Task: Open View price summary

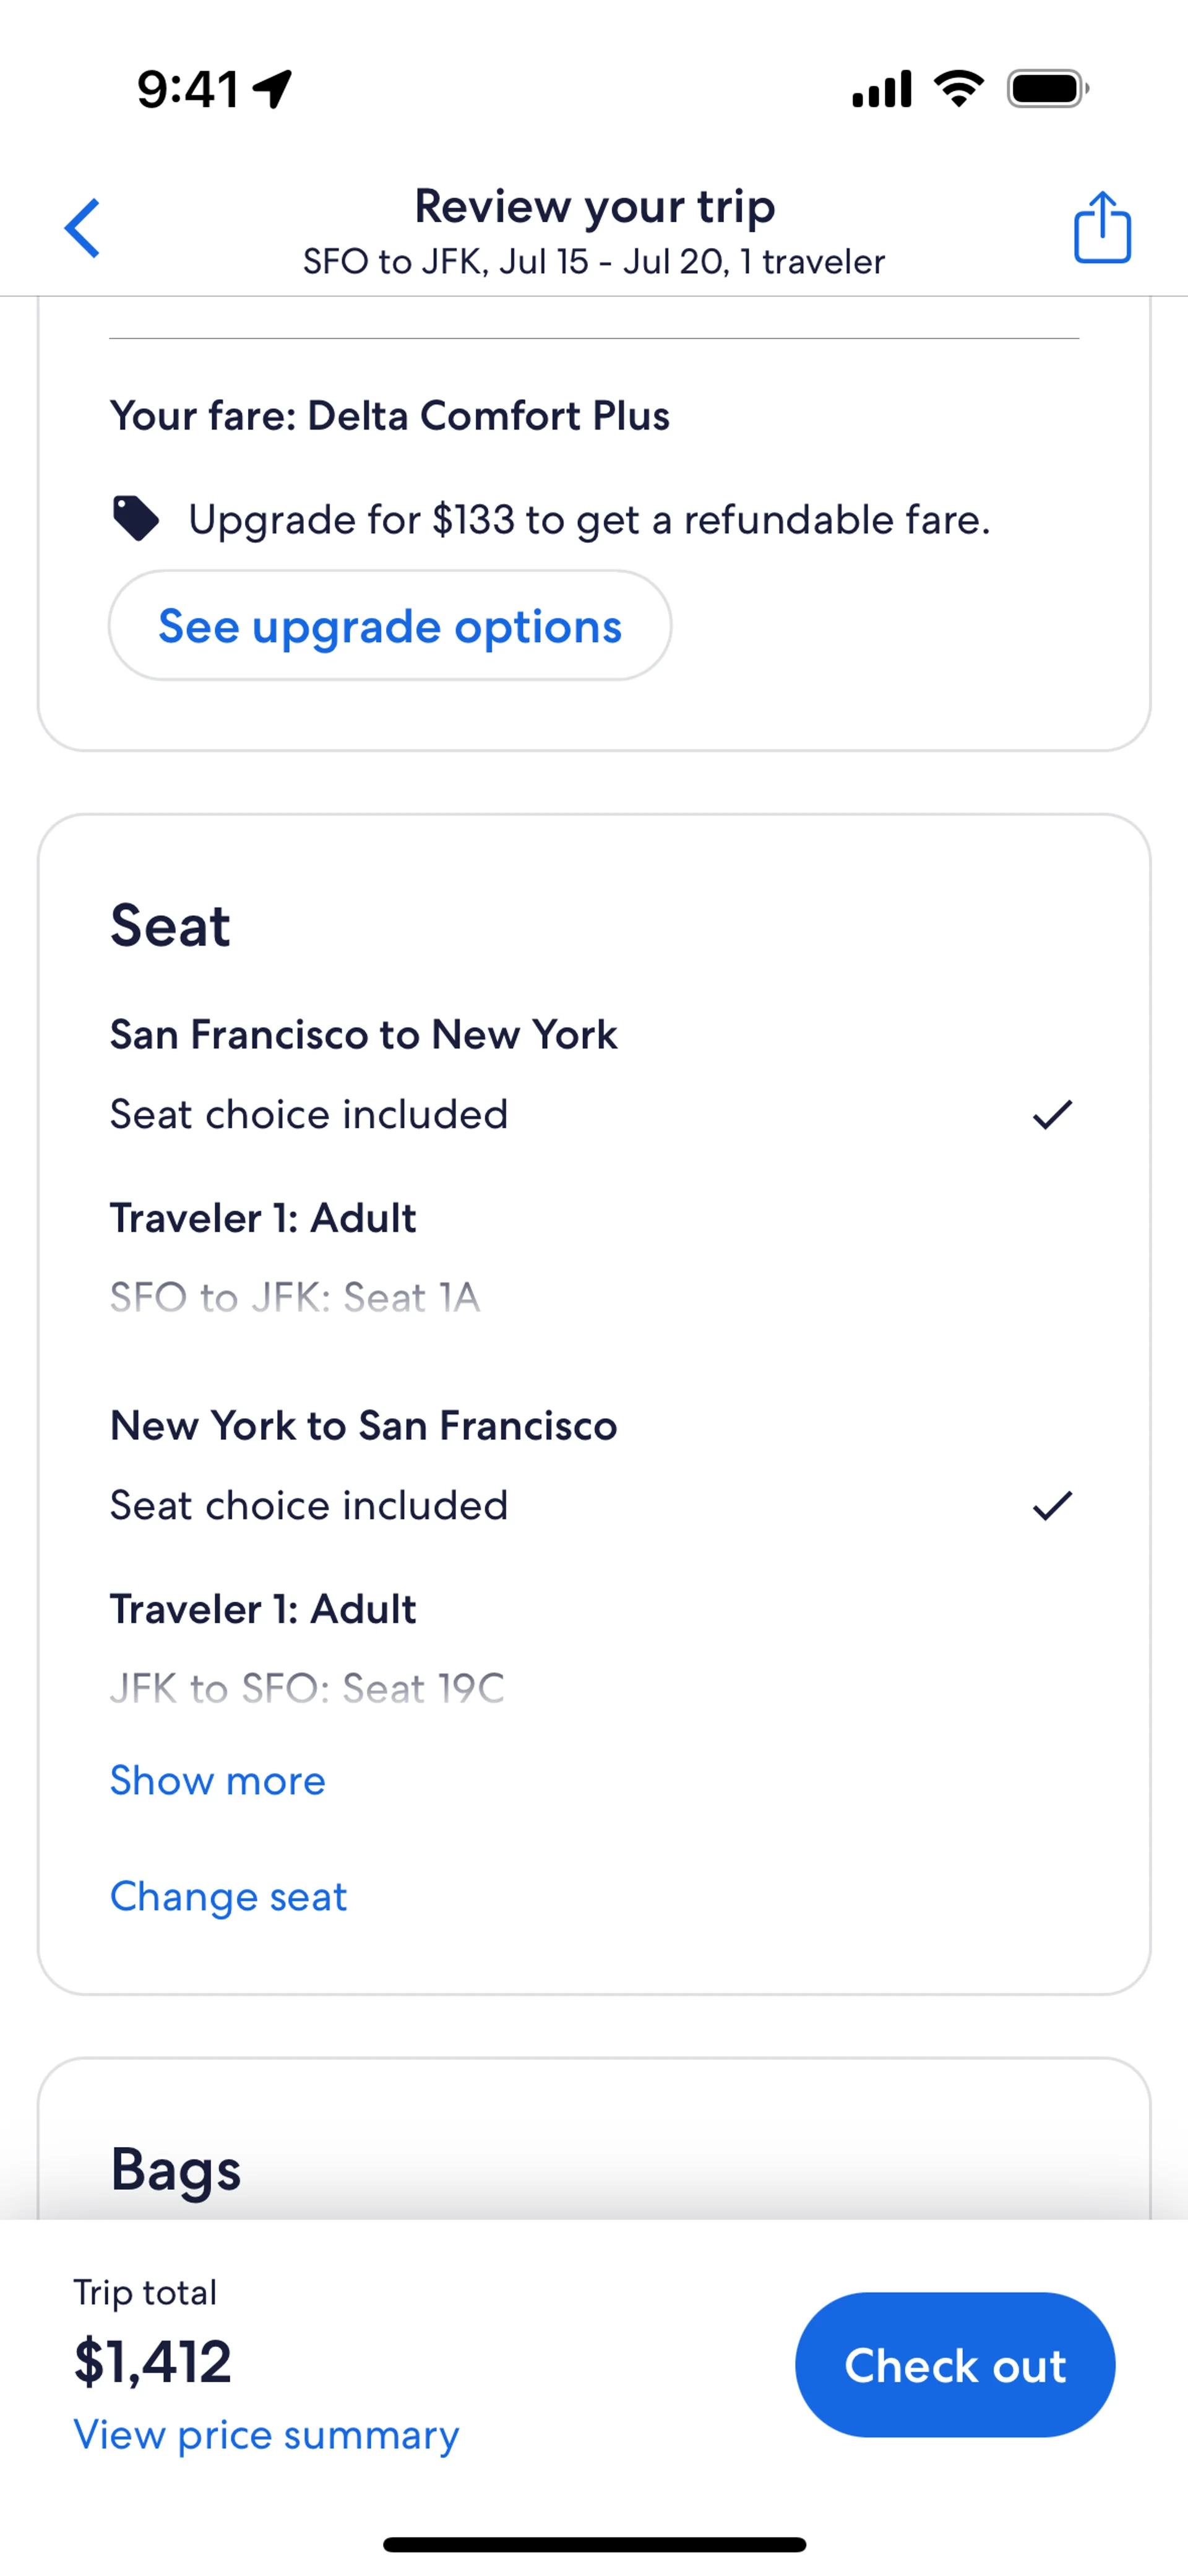Action: pyautogui.click(x=266, y=2434)
